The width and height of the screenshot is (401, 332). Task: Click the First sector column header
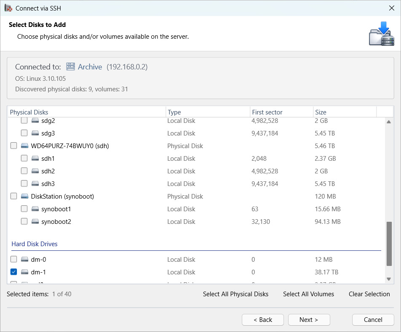coord(281,112)
